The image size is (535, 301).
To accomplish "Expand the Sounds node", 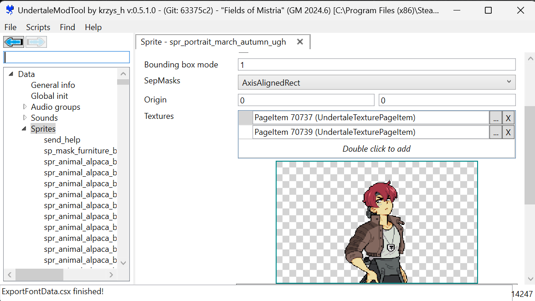I will (25, 117).
